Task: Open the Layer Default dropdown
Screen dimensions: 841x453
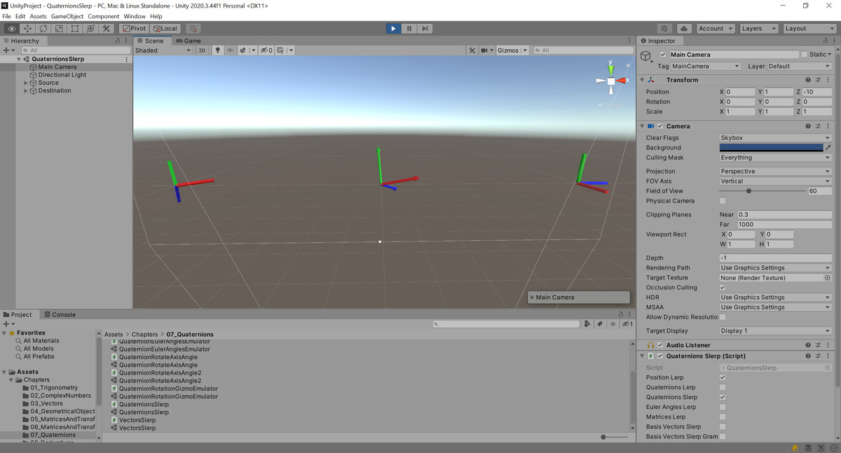Action: [x=799, y=67]
